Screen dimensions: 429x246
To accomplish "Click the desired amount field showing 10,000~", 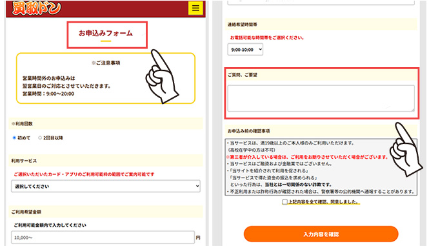I will 103,238.
